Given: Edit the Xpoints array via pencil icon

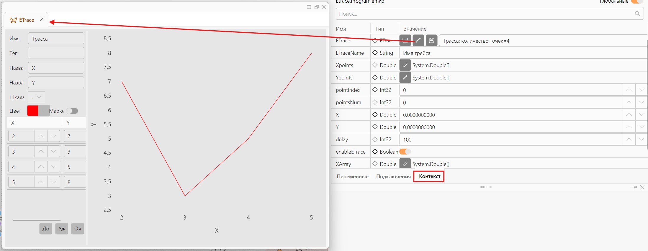Looking at the screenshot, I should click(x=405, y=65).
